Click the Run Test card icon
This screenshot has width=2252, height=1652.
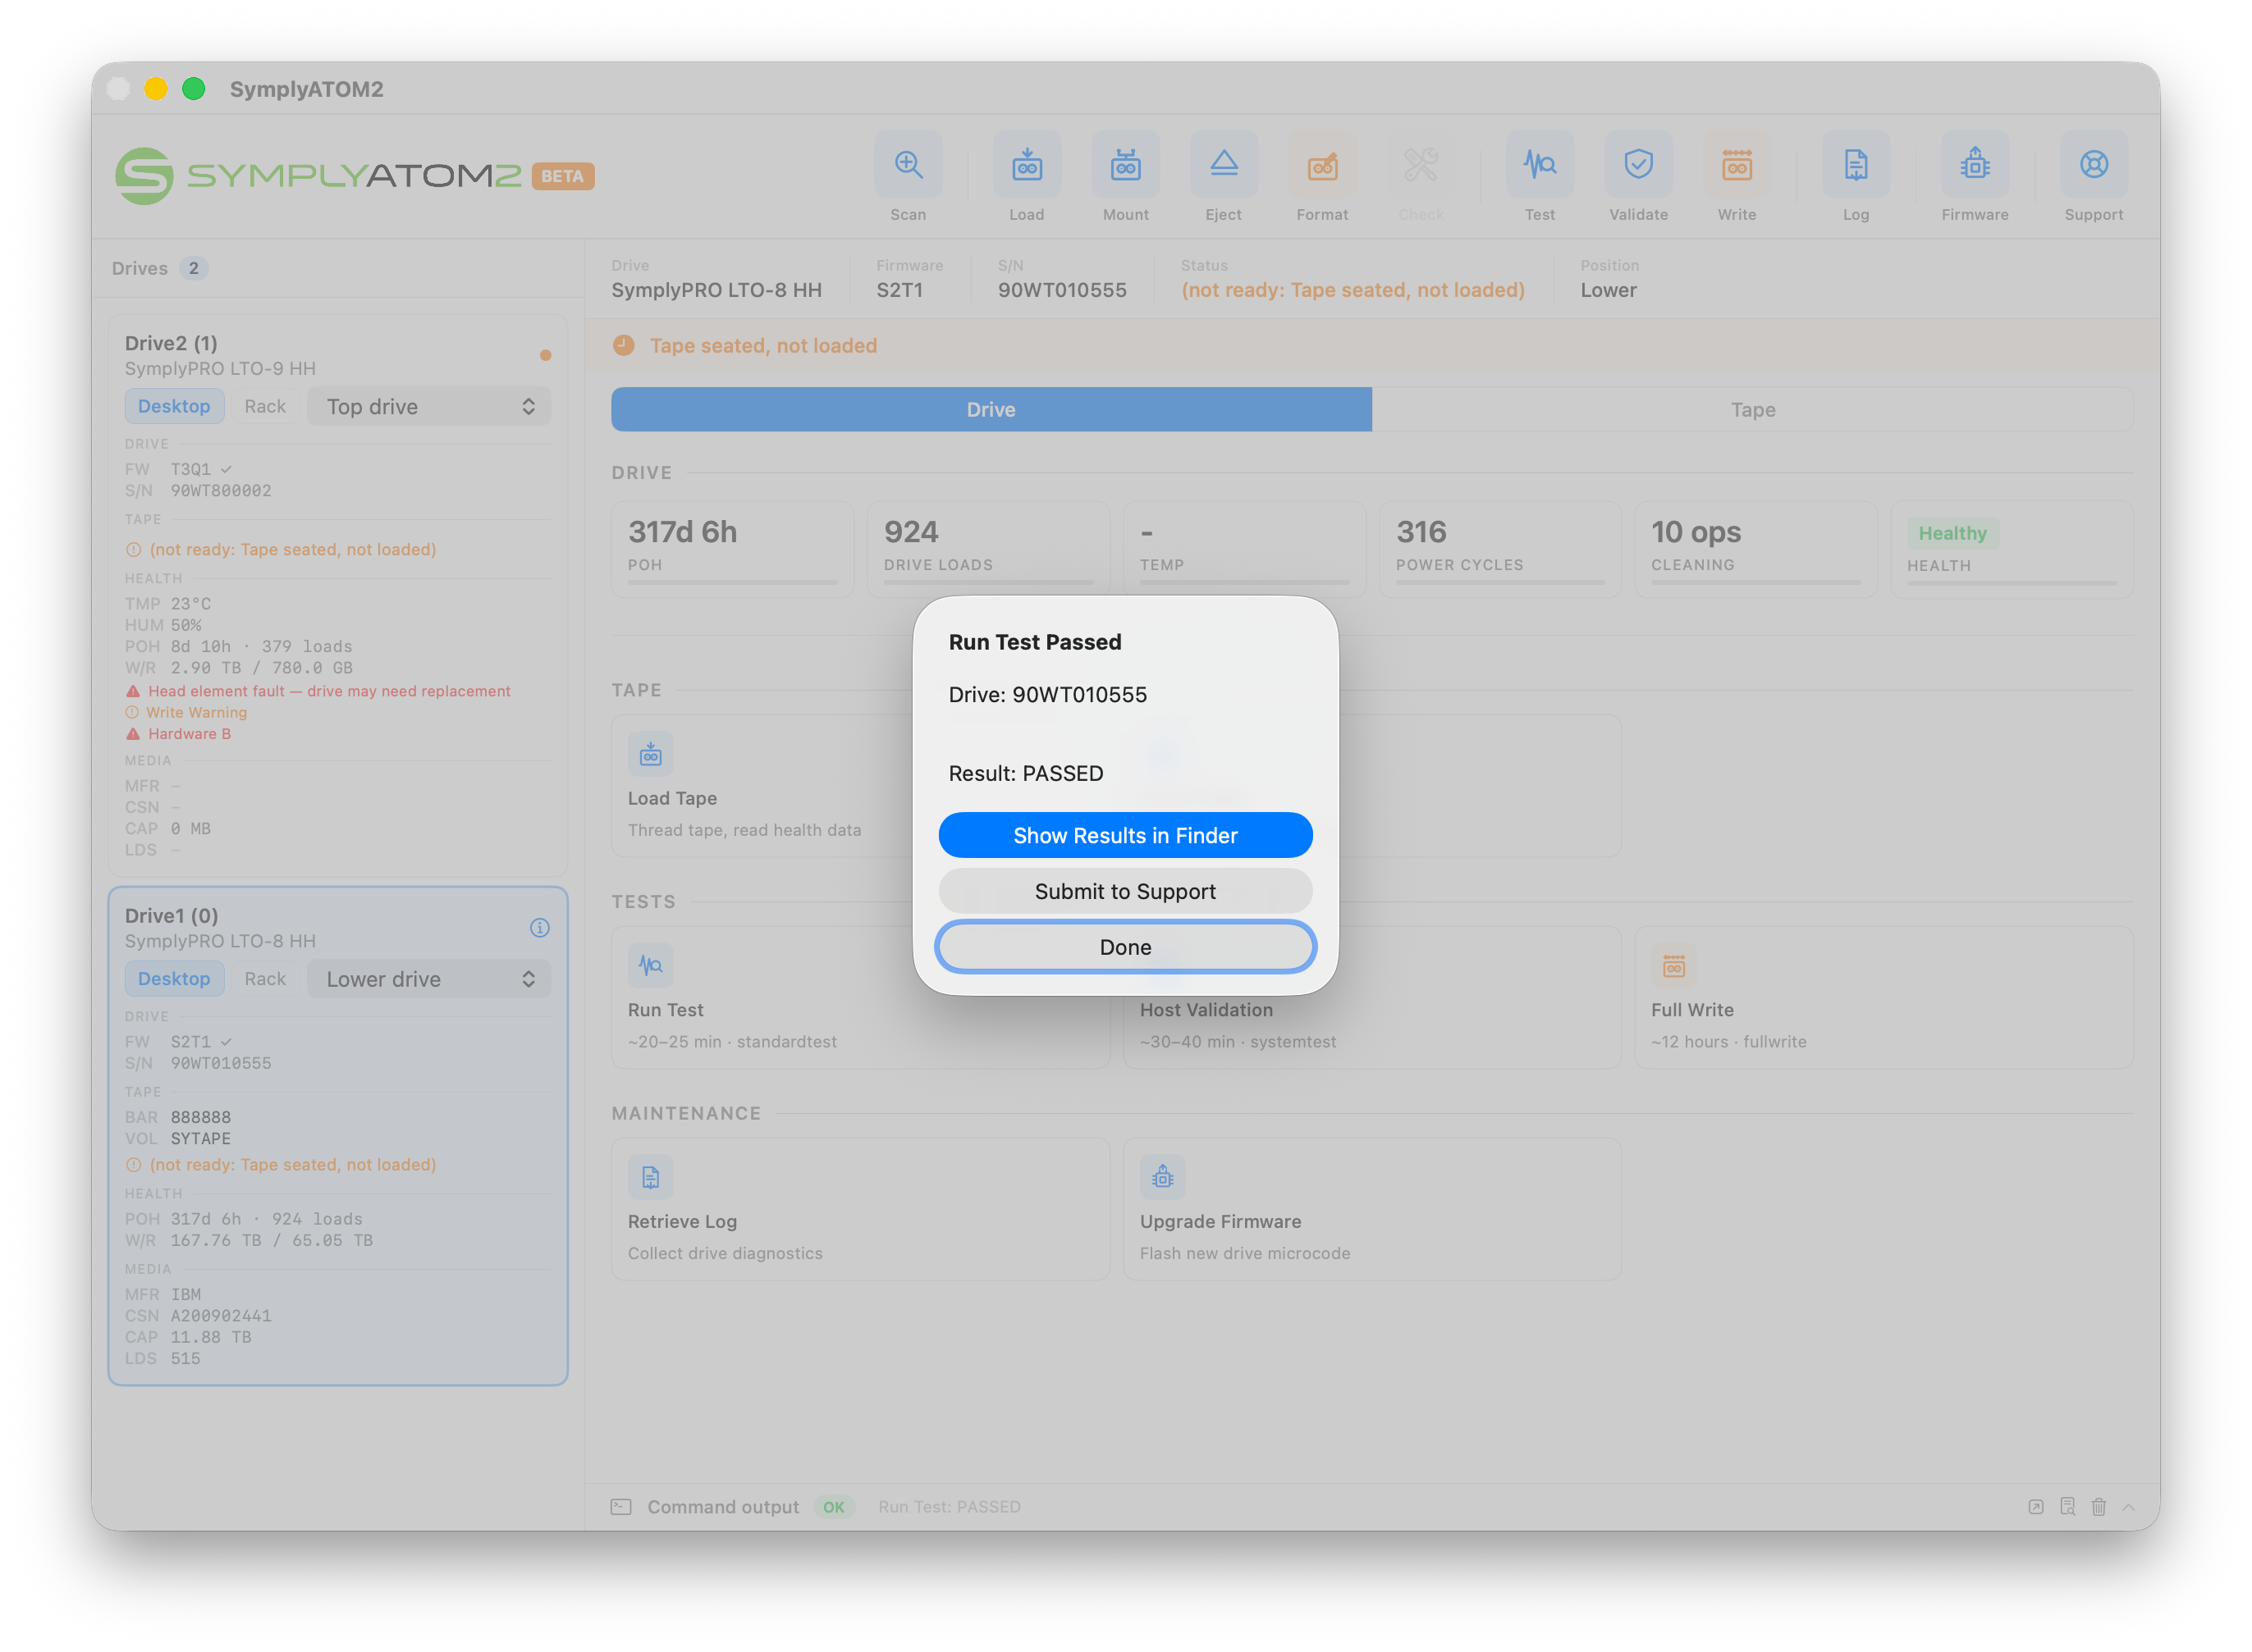tap(650, 966)
